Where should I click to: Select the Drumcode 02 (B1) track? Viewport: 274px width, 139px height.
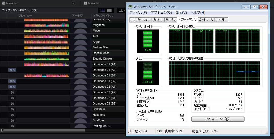104,98
